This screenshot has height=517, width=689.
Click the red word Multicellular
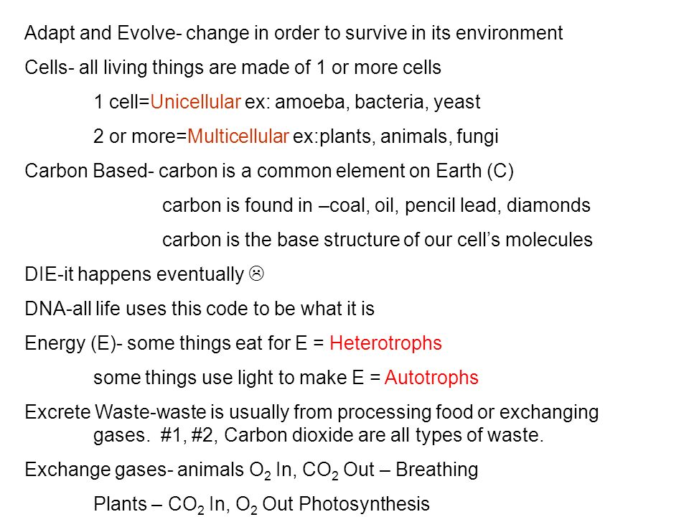(x=238, y=136)
